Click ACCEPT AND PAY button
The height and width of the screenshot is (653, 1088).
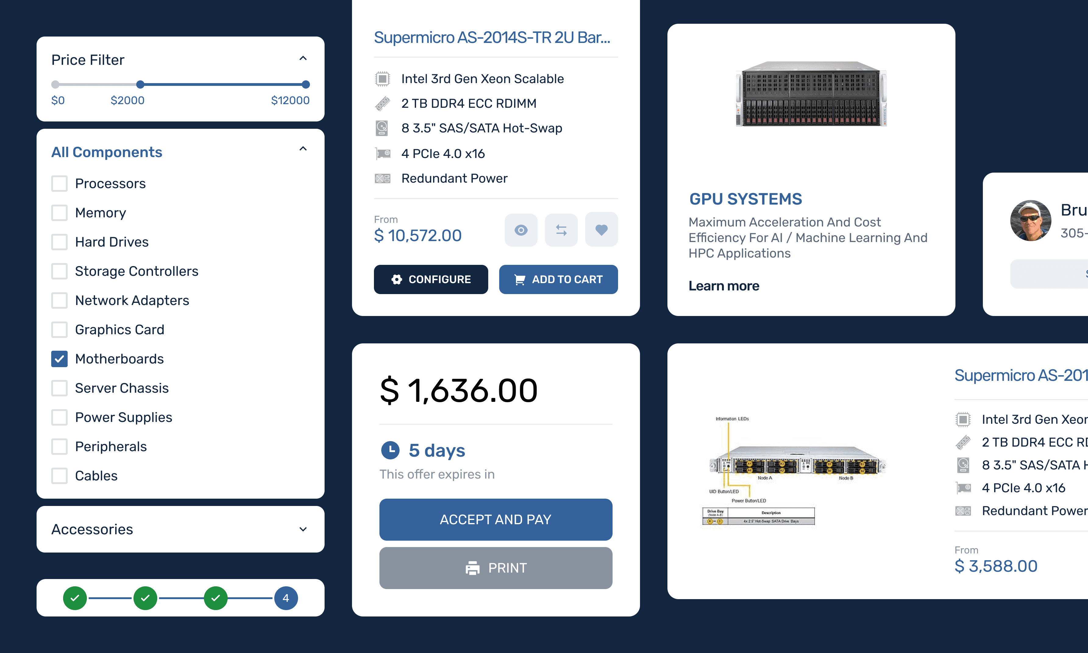tap(496, 520)
